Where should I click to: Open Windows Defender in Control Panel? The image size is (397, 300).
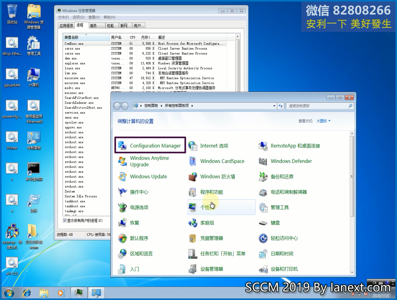(x=286, y=161)
